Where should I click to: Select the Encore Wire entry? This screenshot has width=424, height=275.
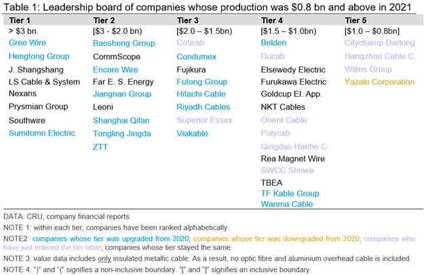coord(116,69)
